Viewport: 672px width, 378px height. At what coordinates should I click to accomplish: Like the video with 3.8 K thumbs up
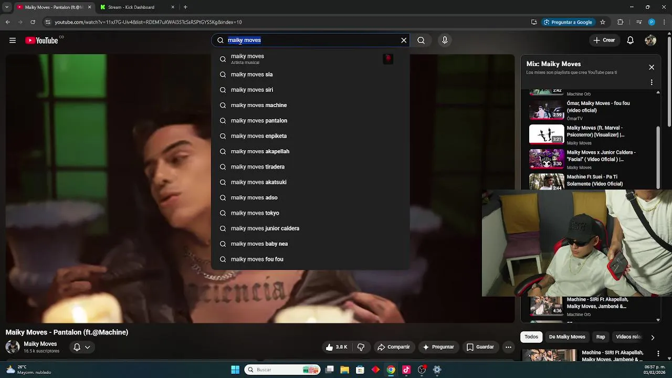(336, 347)
